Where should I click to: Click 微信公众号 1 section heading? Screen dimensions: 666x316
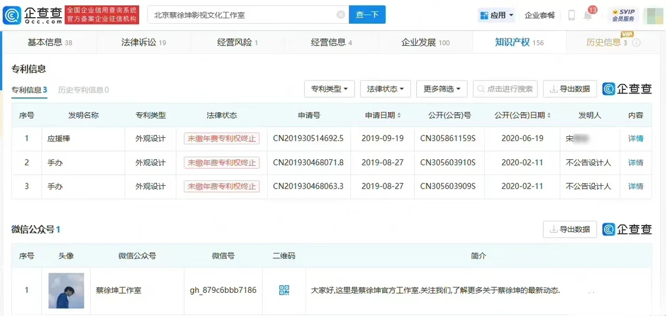coord(36,230)
